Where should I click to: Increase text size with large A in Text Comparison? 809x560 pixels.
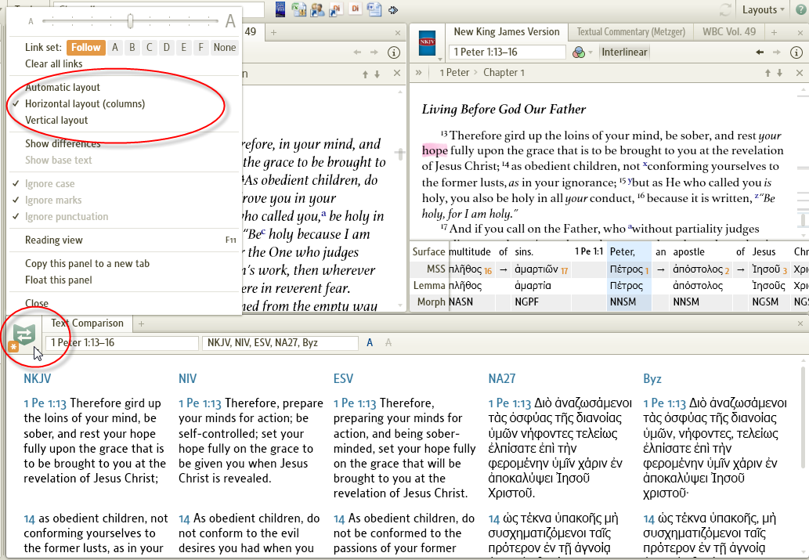370,343
